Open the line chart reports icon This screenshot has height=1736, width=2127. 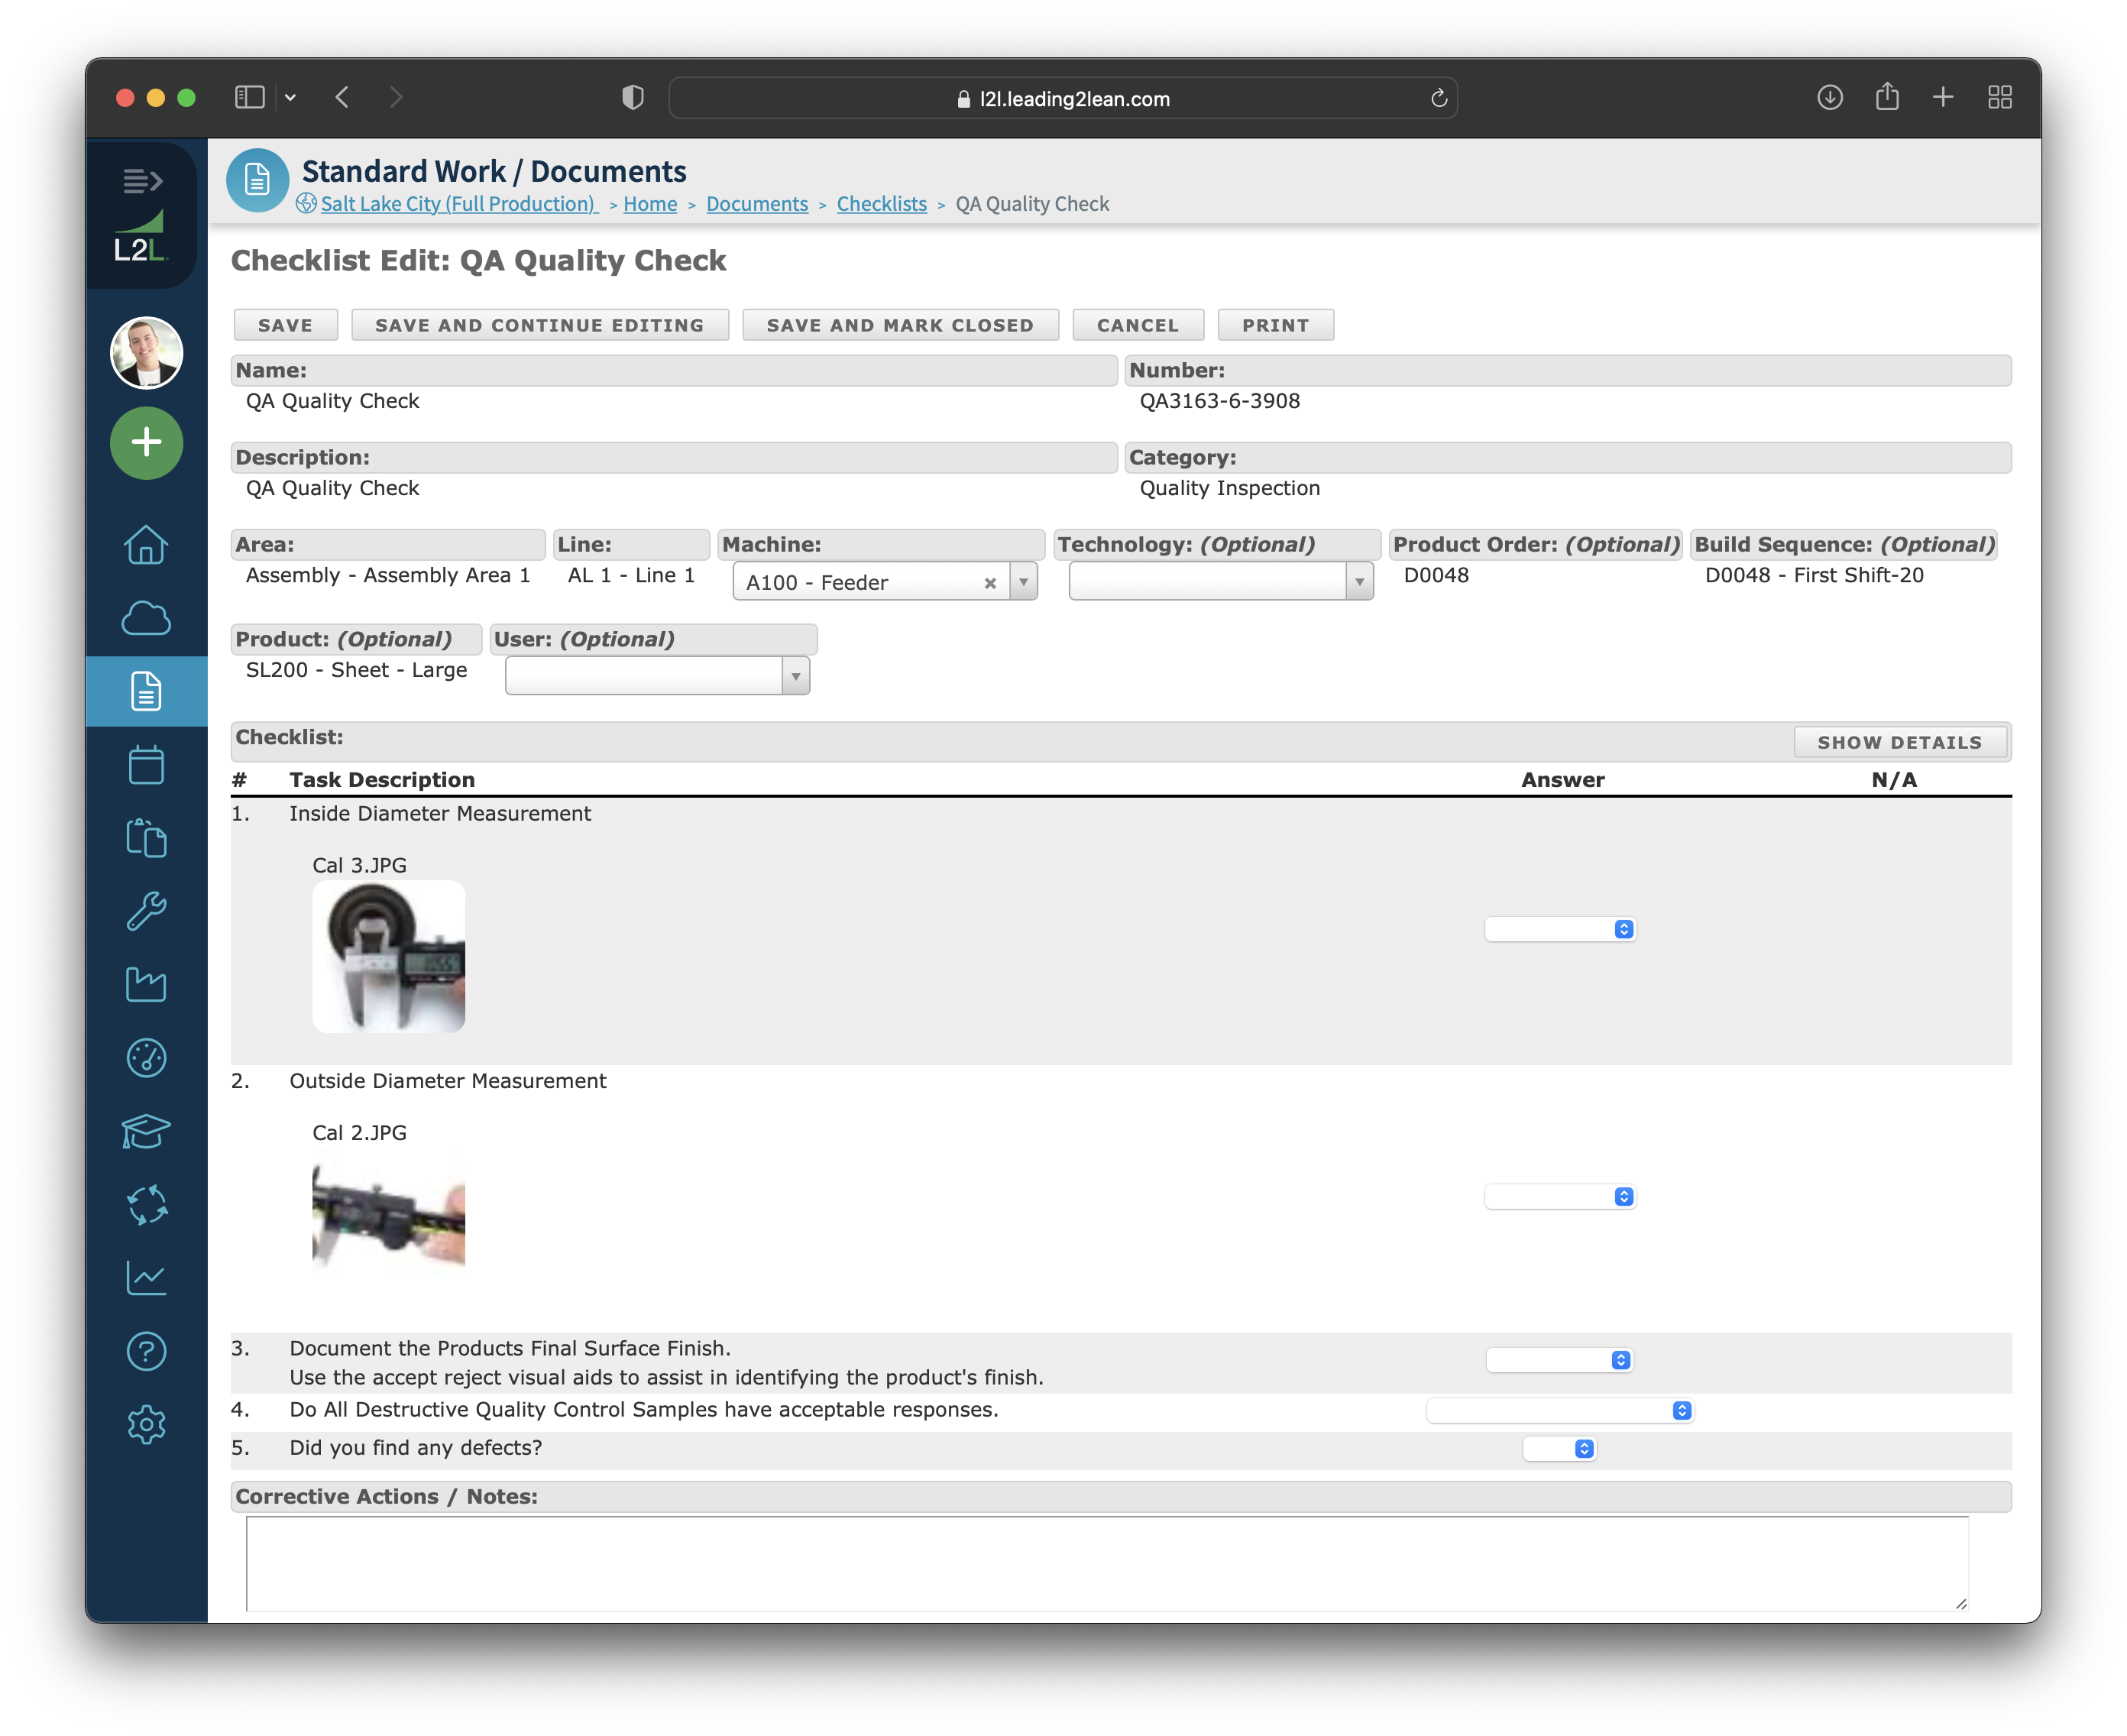[x=146, y=1277]
